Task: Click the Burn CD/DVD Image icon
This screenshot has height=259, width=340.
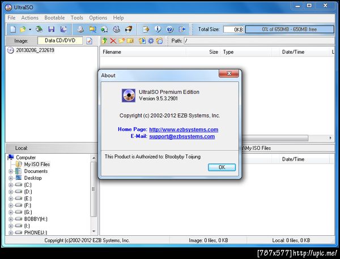Action: pyautogui.click(x=129, y=29)
